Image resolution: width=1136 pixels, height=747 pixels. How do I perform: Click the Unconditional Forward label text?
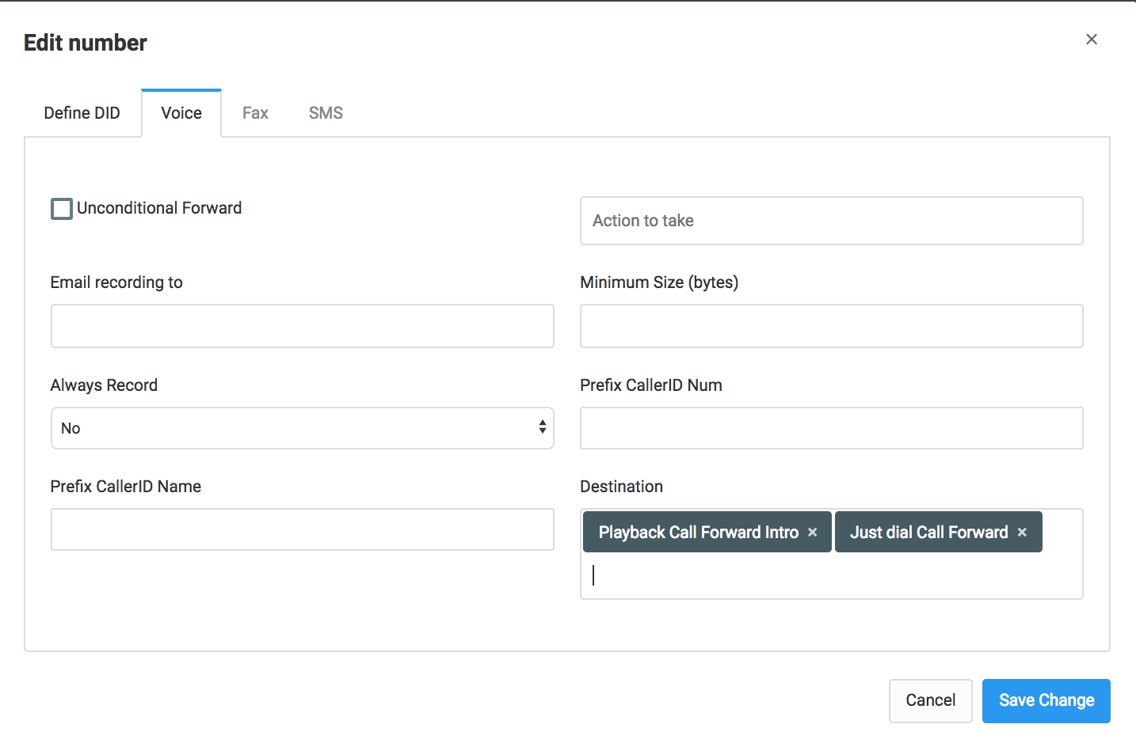[159, 208]
